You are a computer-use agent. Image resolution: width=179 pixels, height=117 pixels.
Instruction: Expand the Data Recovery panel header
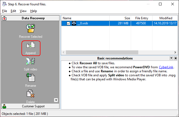(31, 18)
